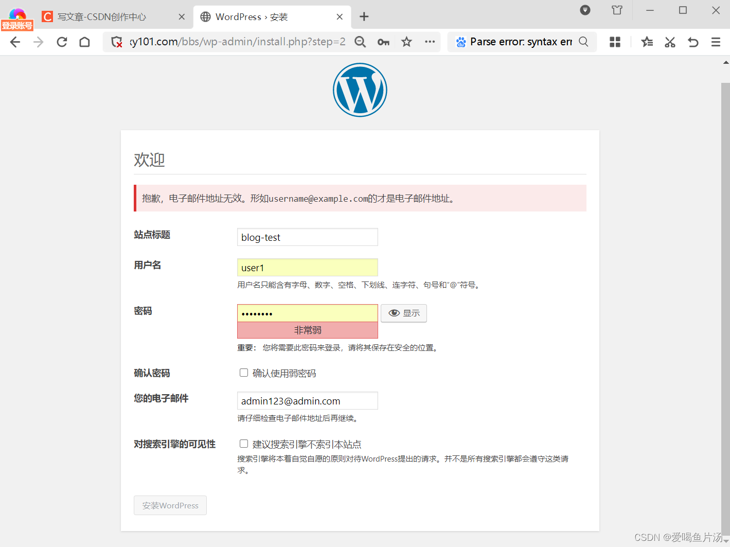Open the favorites list icon
The height and width of the screenshot is (547, 730).
[647, 42]
